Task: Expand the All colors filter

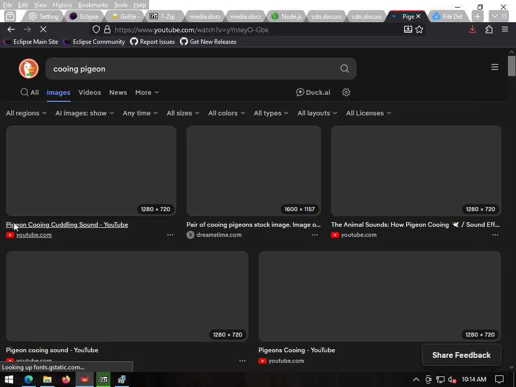Action: (226, 113)
